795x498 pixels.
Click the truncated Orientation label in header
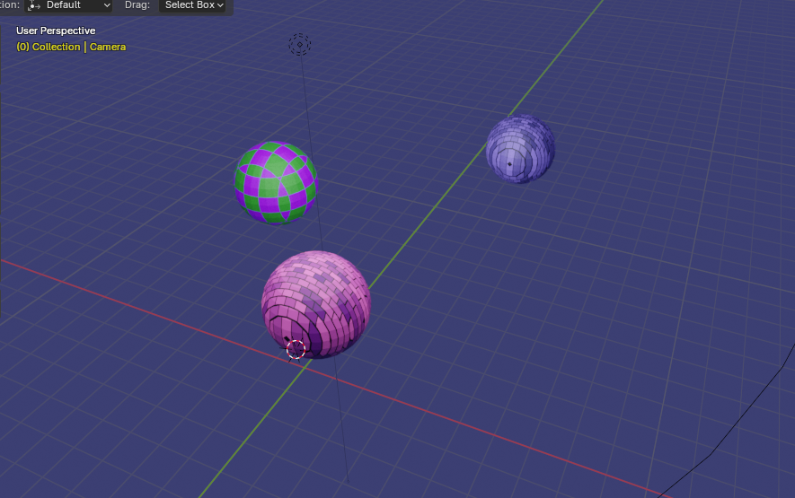click(x=9, y=5)
